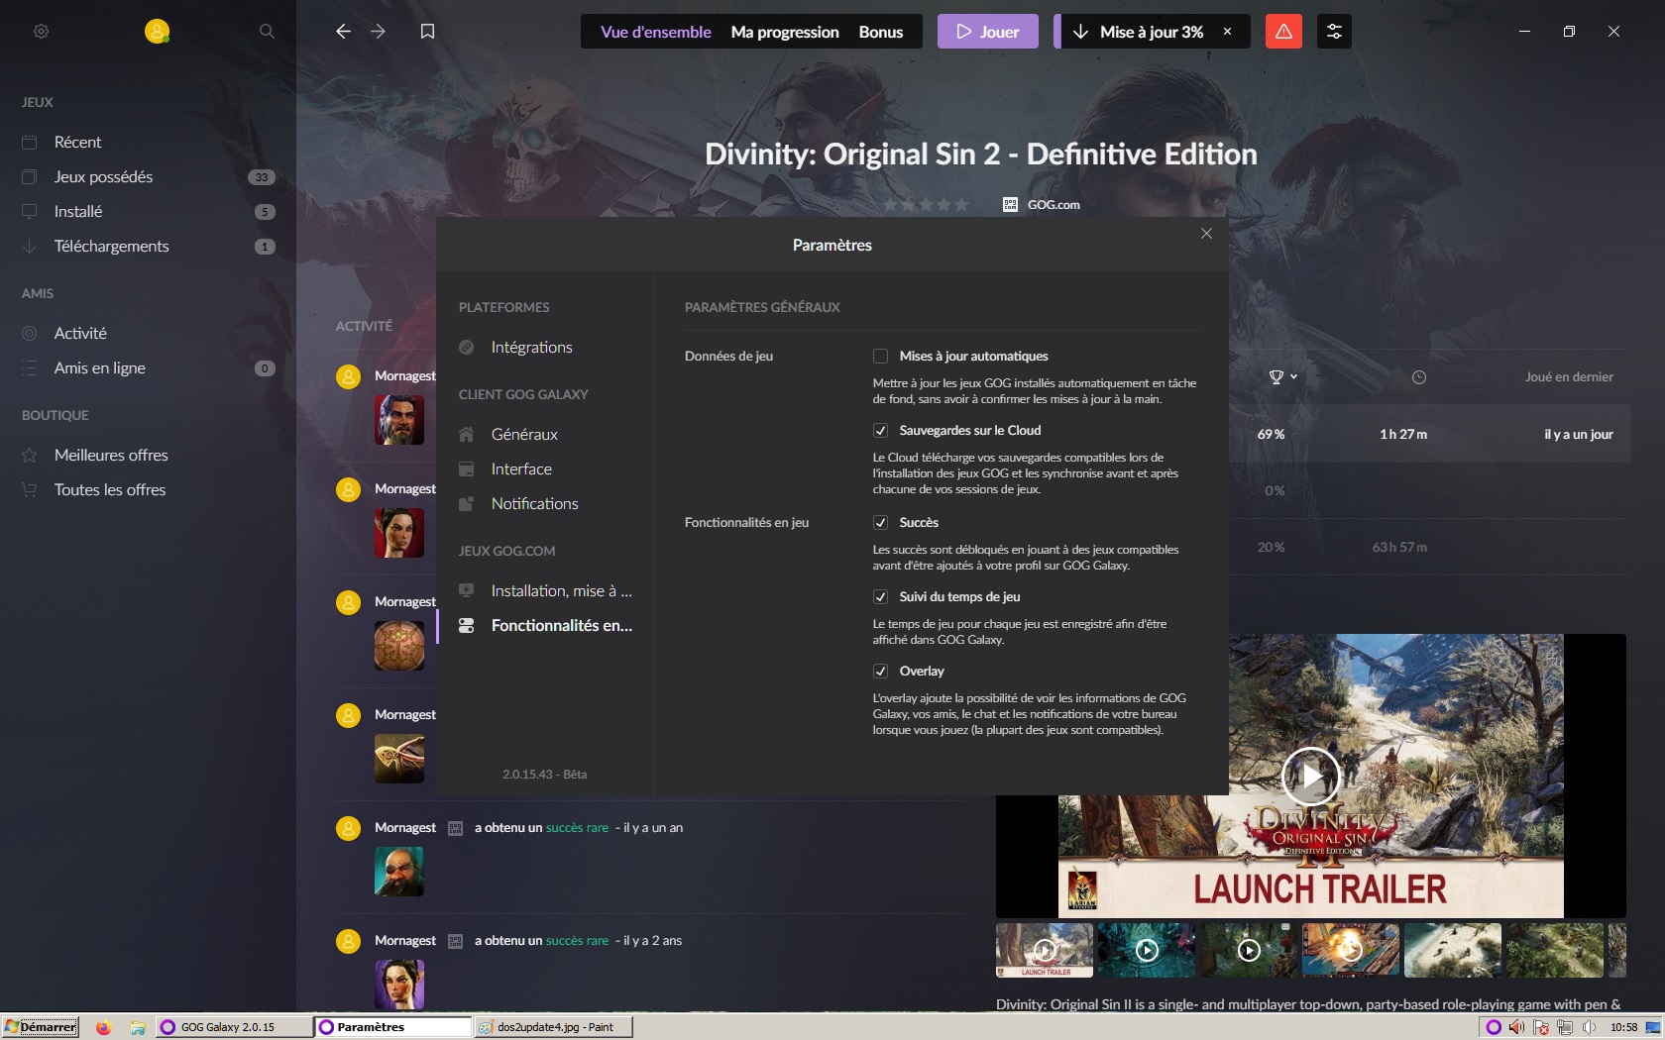
Task: Go forward with the right arrow
Action: [379, 32]
